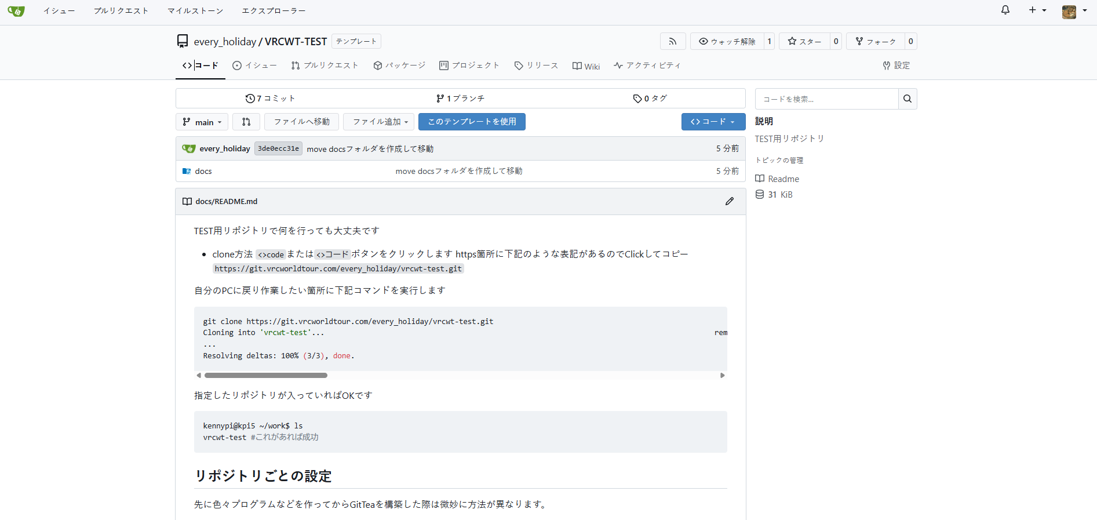Screen dimensions: 1097x520
Task: Open the blue コード clone dropdown
Action: coord(713,122)
